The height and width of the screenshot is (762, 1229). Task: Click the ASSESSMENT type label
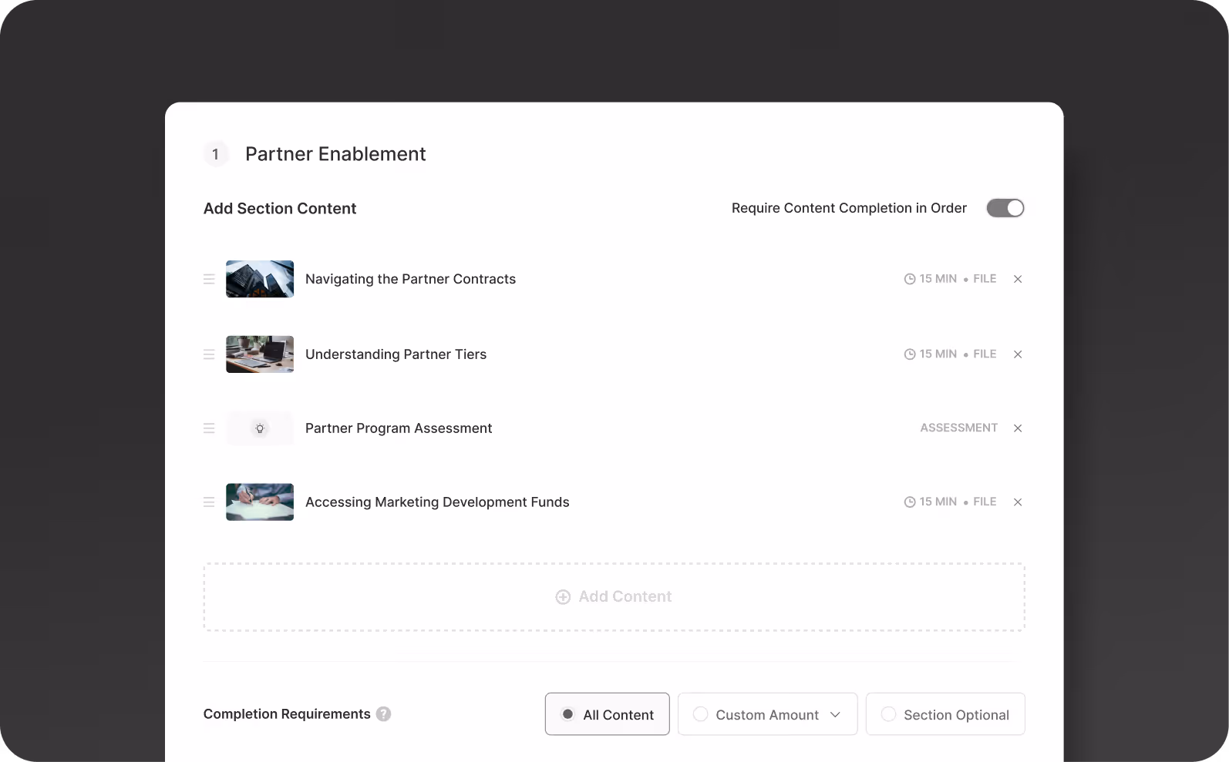pyautogui.click(x=958, y=428)
